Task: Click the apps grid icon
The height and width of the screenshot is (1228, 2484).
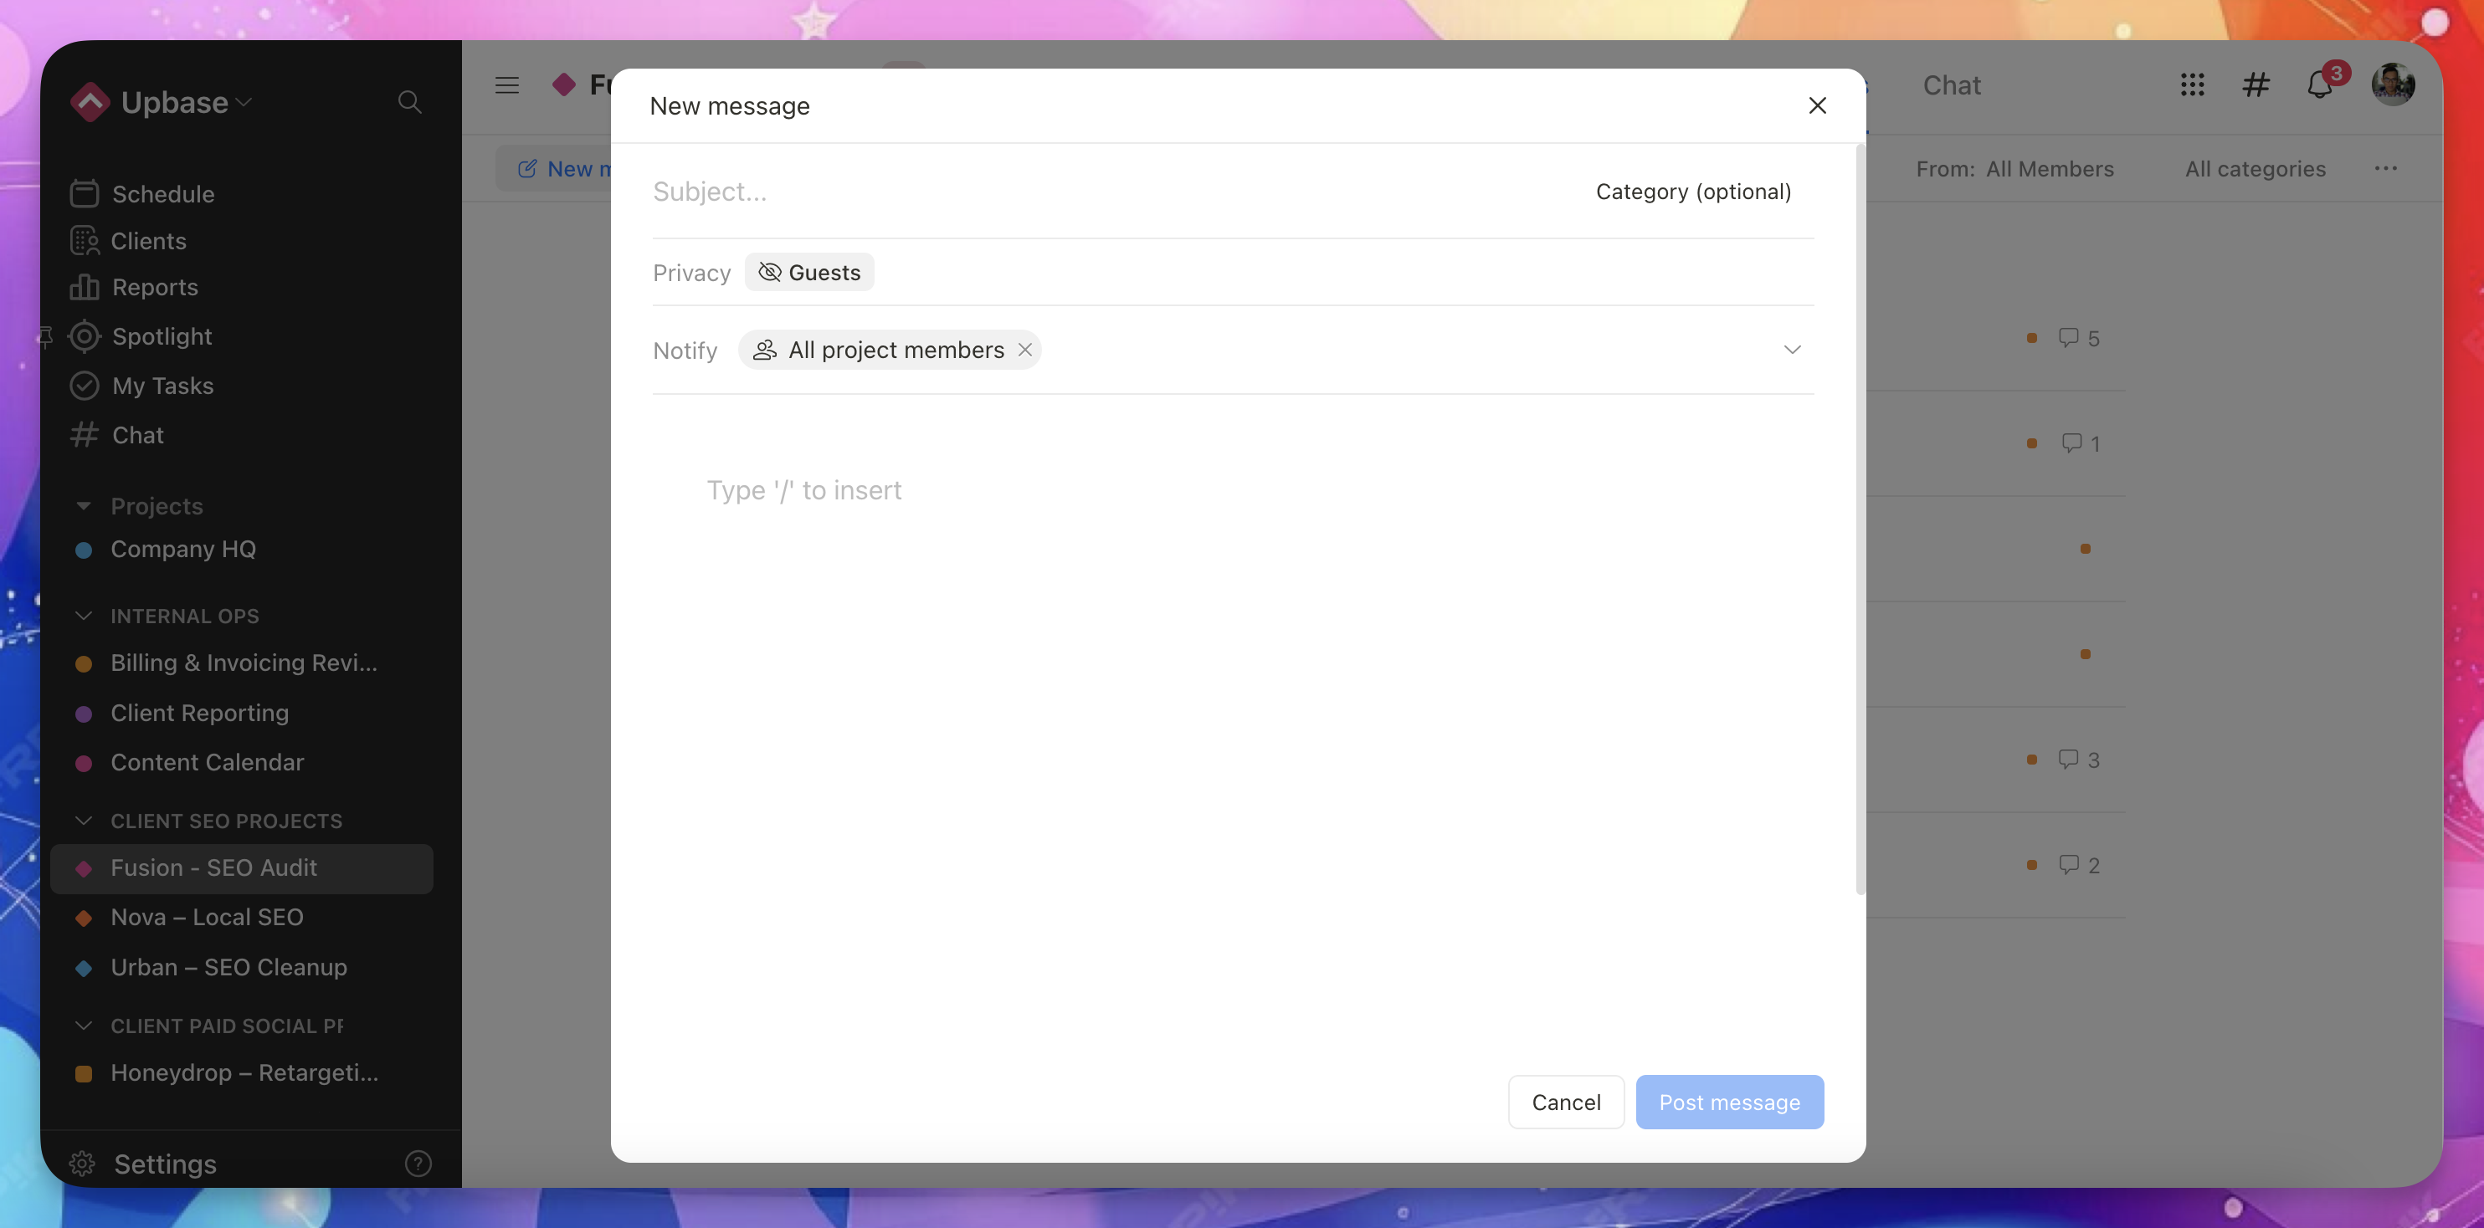Action: tap(2192, 84)
